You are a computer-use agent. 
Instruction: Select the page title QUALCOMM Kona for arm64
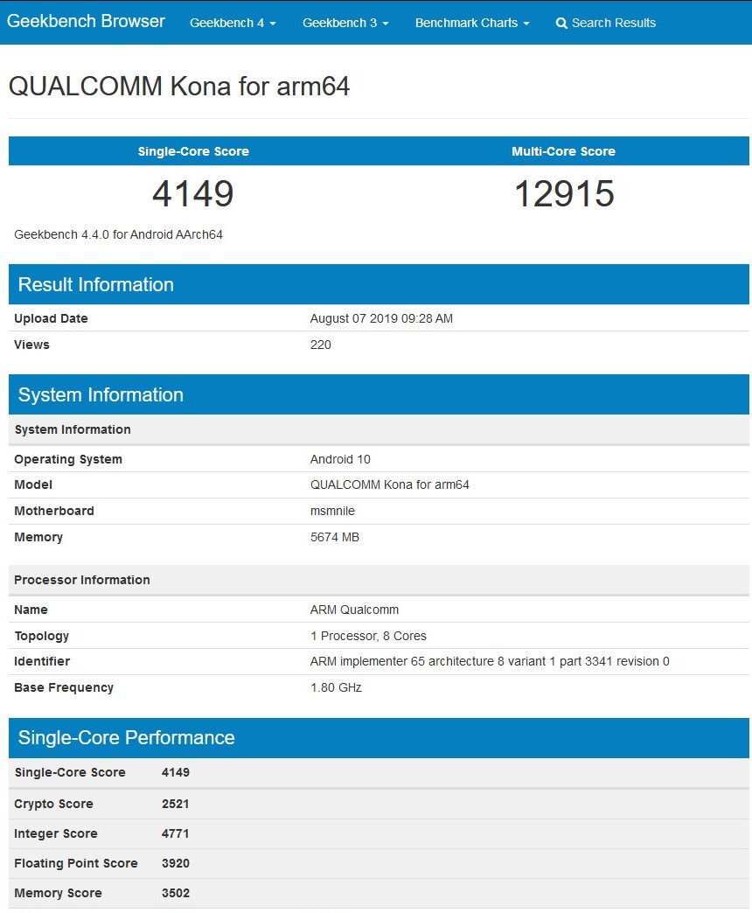pyautogui.click(x=179, y=87)
